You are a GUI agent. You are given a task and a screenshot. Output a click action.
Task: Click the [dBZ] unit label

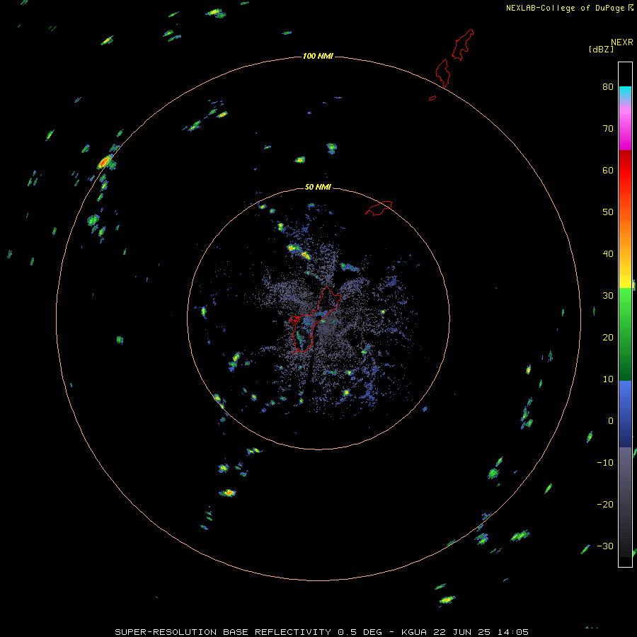click(x=601, y=49)
